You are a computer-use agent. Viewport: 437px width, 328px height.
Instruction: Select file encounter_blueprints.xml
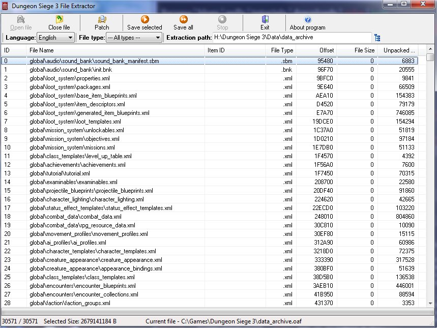210,286
